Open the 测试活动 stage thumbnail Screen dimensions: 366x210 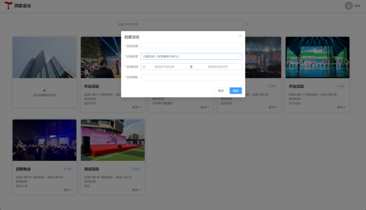click(x=113, y=140)
